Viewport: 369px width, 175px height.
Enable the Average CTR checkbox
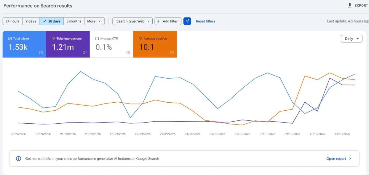click(97, 39)
